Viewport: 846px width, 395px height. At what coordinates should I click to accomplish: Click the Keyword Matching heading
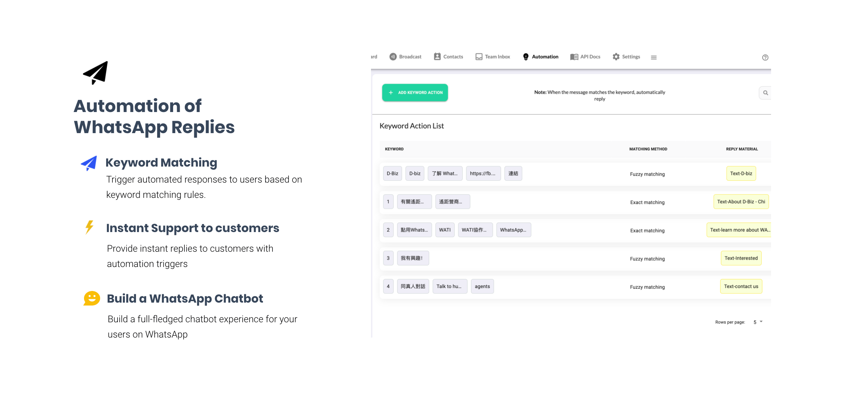click(x=161, y=163)
